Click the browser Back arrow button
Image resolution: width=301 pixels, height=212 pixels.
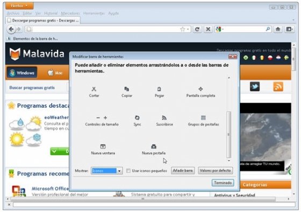pyautogui.click(x=11, y=29)
